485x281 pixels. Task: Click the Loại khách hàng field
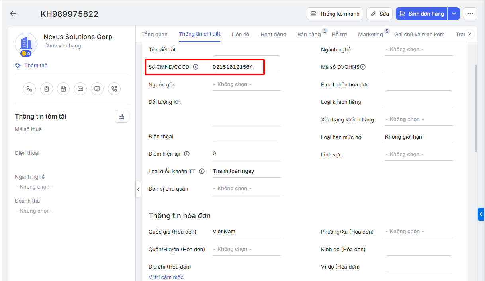[x=419, y=102]
